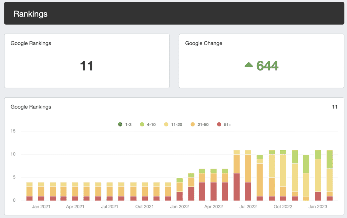Click the Rankings header title
Viewport: 347px width, 218px height.
pyautogui.click(x=30, y=14)
